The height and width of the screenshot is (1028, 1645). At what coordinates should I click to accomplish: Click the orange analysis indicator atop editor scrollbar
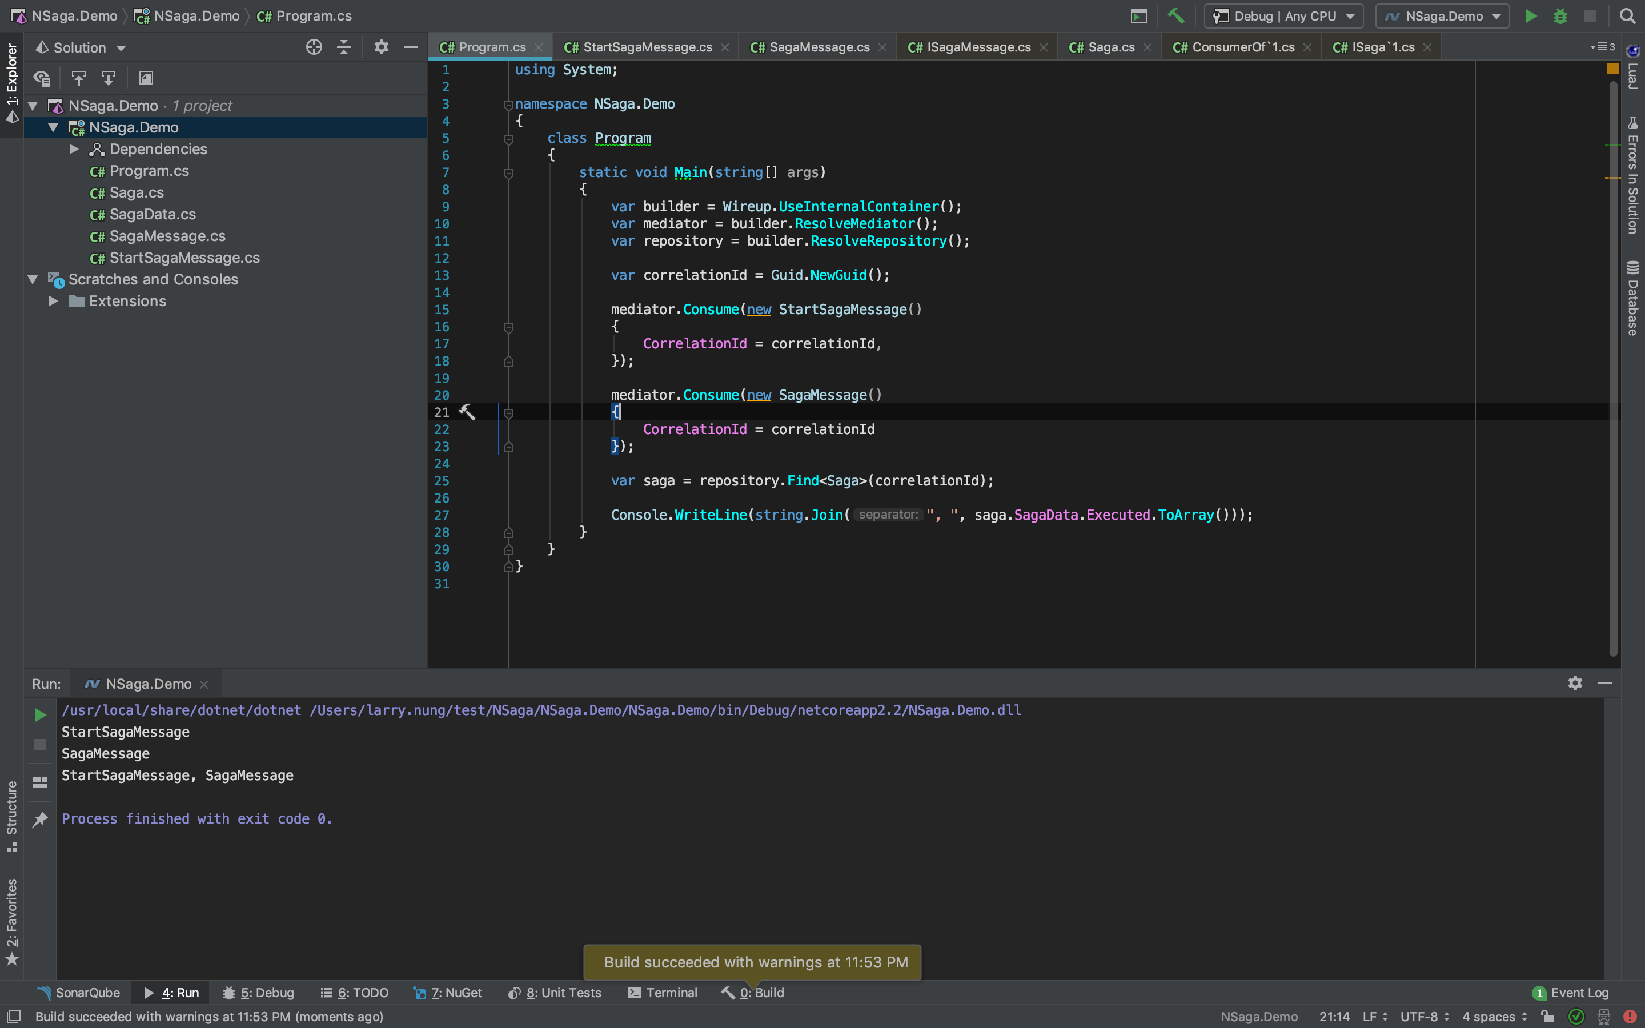[x=1612, y=69]
